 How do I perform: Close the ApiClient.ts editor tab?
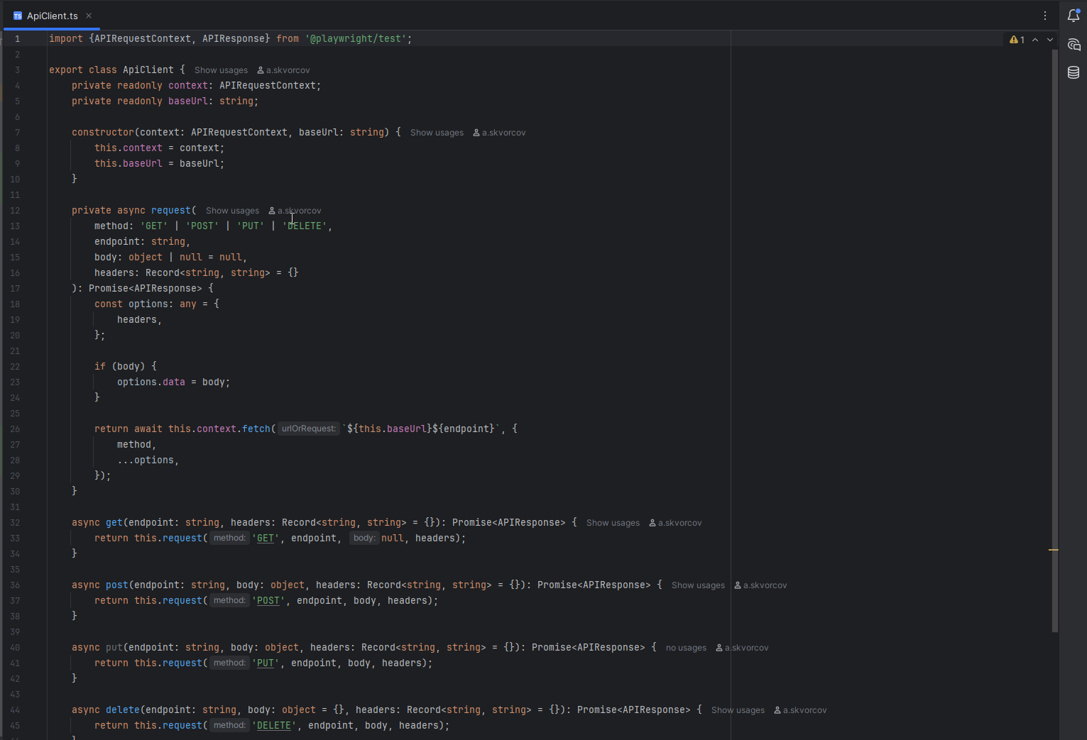coord(89,16)
